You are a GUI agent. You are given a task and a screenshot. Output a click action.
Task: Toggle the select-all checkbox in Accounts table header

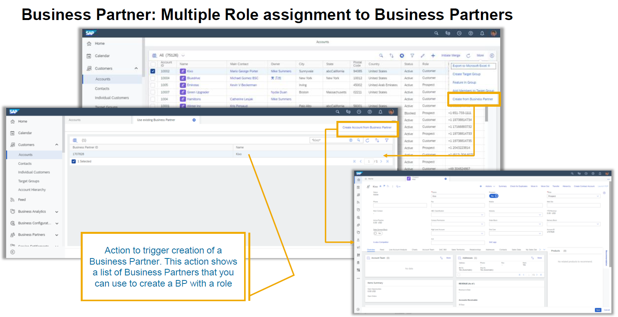[153, 64]
